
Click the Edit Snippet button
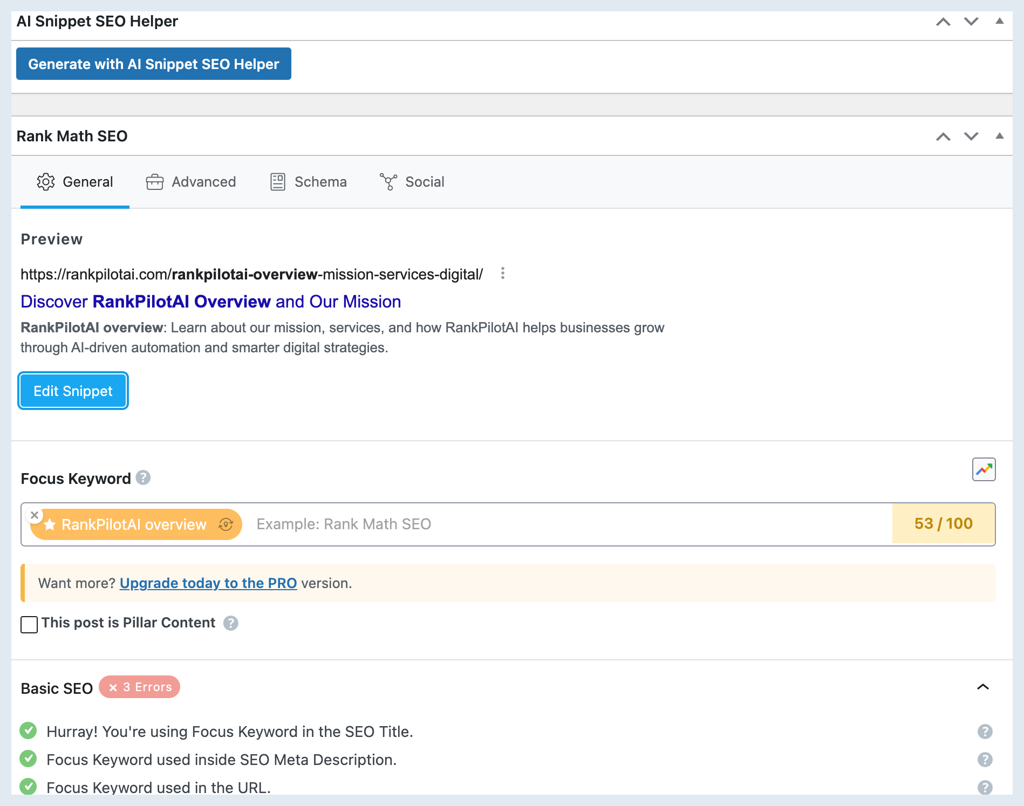point(73,391)
